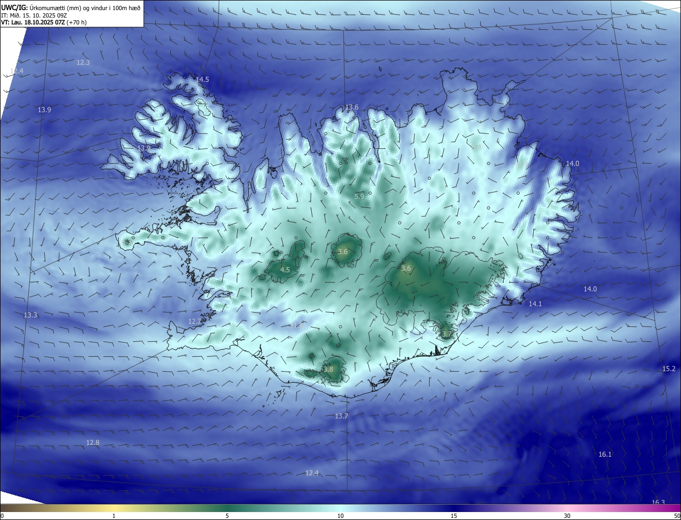Image resolution: width=681 pixels, height=520 pixels.
Task: Click the 'IT: Mið. 15. 10. 2025 09Z' line
Action: pos(34,15)
